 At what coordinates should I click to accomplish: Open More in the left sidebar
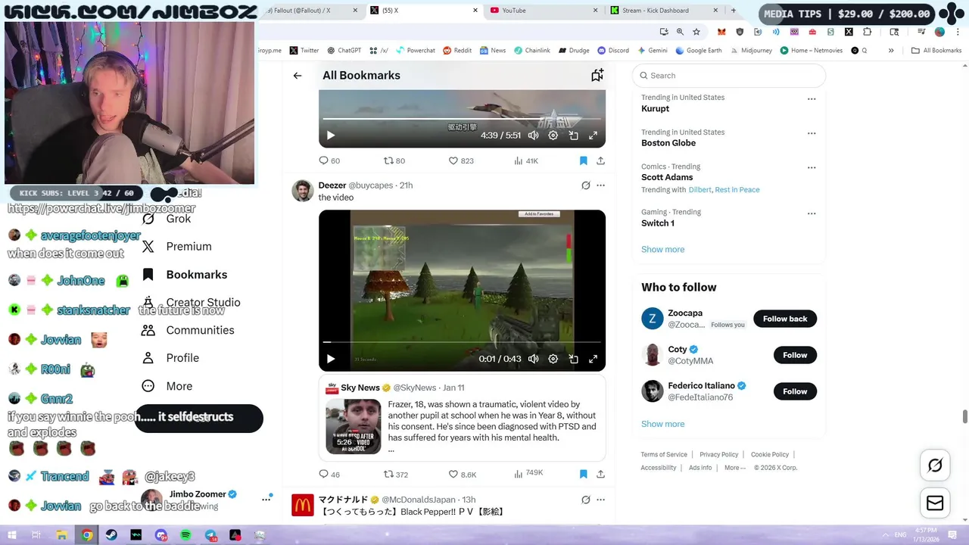[167, 386]
